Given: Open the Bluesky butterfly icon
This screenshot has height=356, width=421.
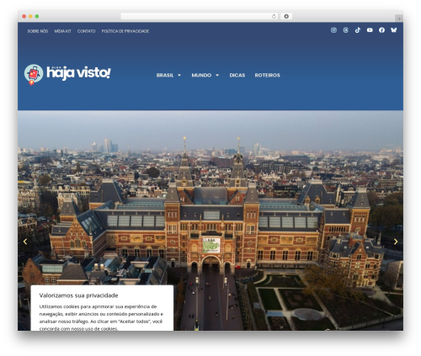Looking at the screenshot, I should [x=394, y=30].
